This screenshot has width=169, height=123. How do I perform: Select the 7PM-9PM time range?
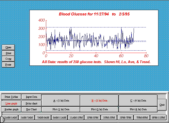coord(142,117)
